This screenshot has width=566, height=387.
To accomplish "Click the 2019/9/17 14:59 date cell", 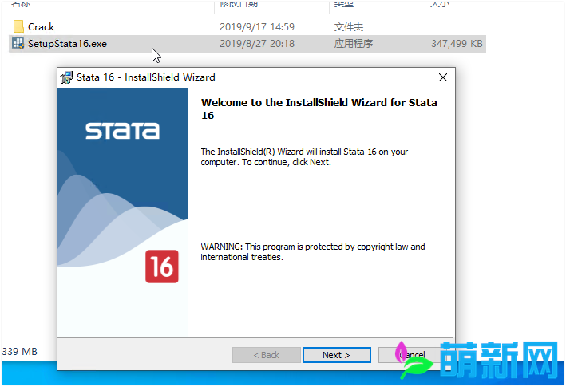I will click(x=256, y=26).
